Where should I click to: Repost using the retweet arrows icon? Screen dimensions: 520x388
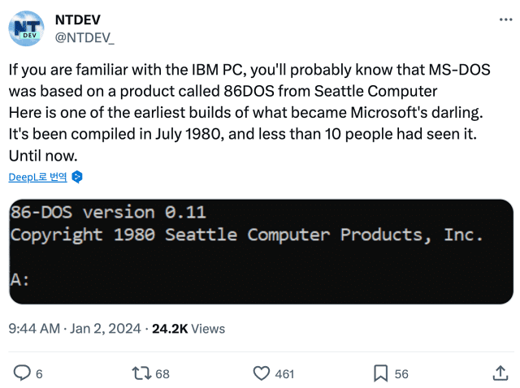pos(141,373)
